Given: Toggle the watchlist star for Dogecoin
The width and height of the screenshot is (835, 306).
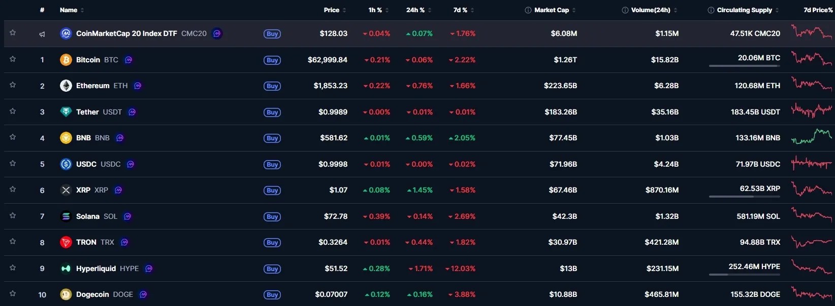Looking at the screenshot, I should (13, 293).
